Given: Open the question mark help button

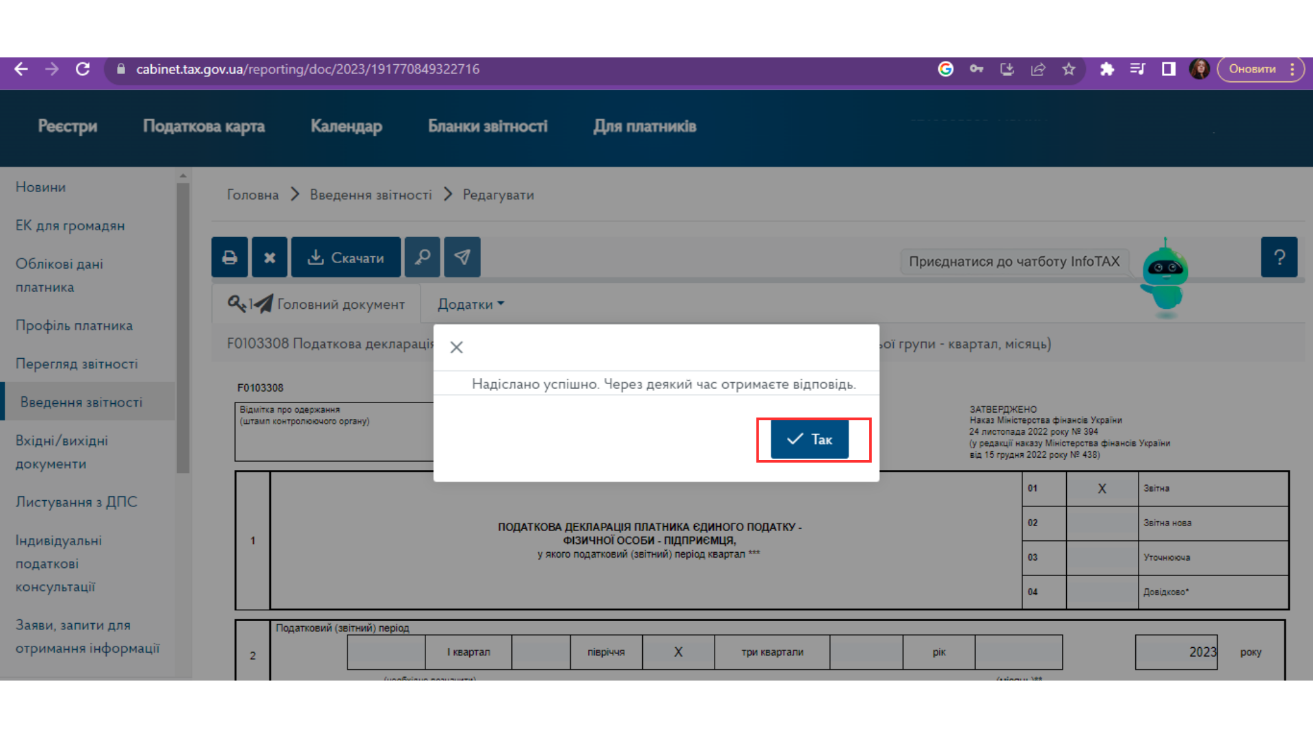Looking at the screenshot, I should point(1279,257).
